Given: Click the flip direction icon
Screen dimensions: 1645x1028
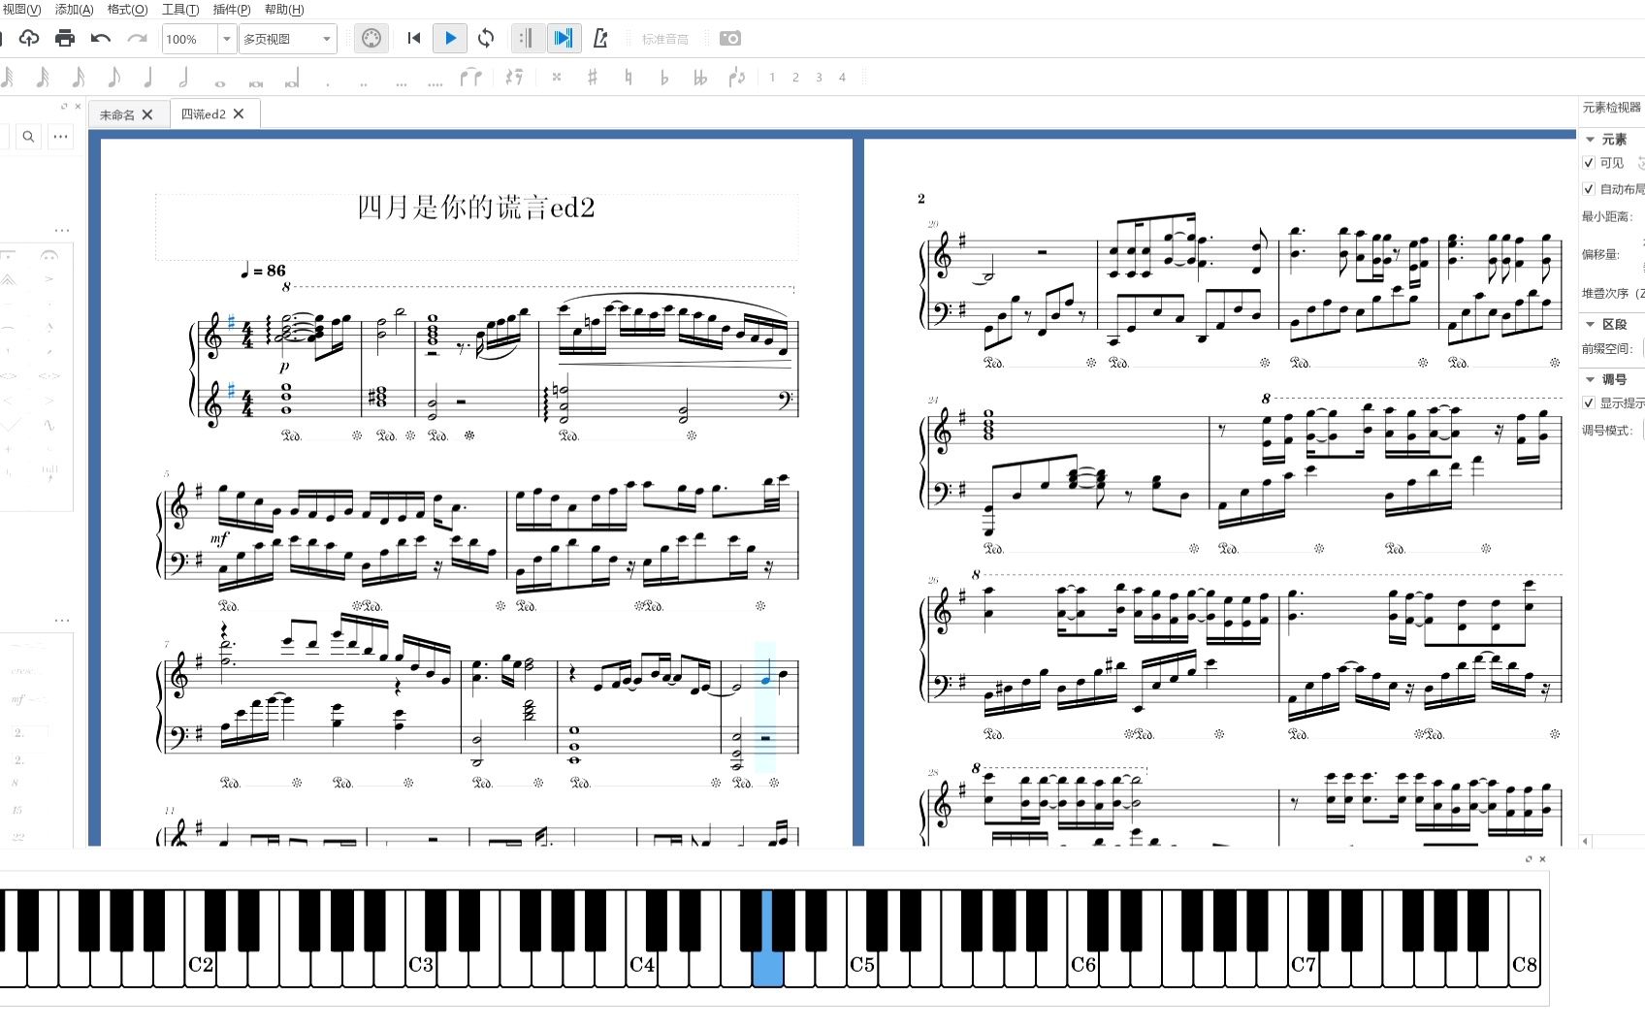Looking at the screenshot, I should (x=737, y=77).
